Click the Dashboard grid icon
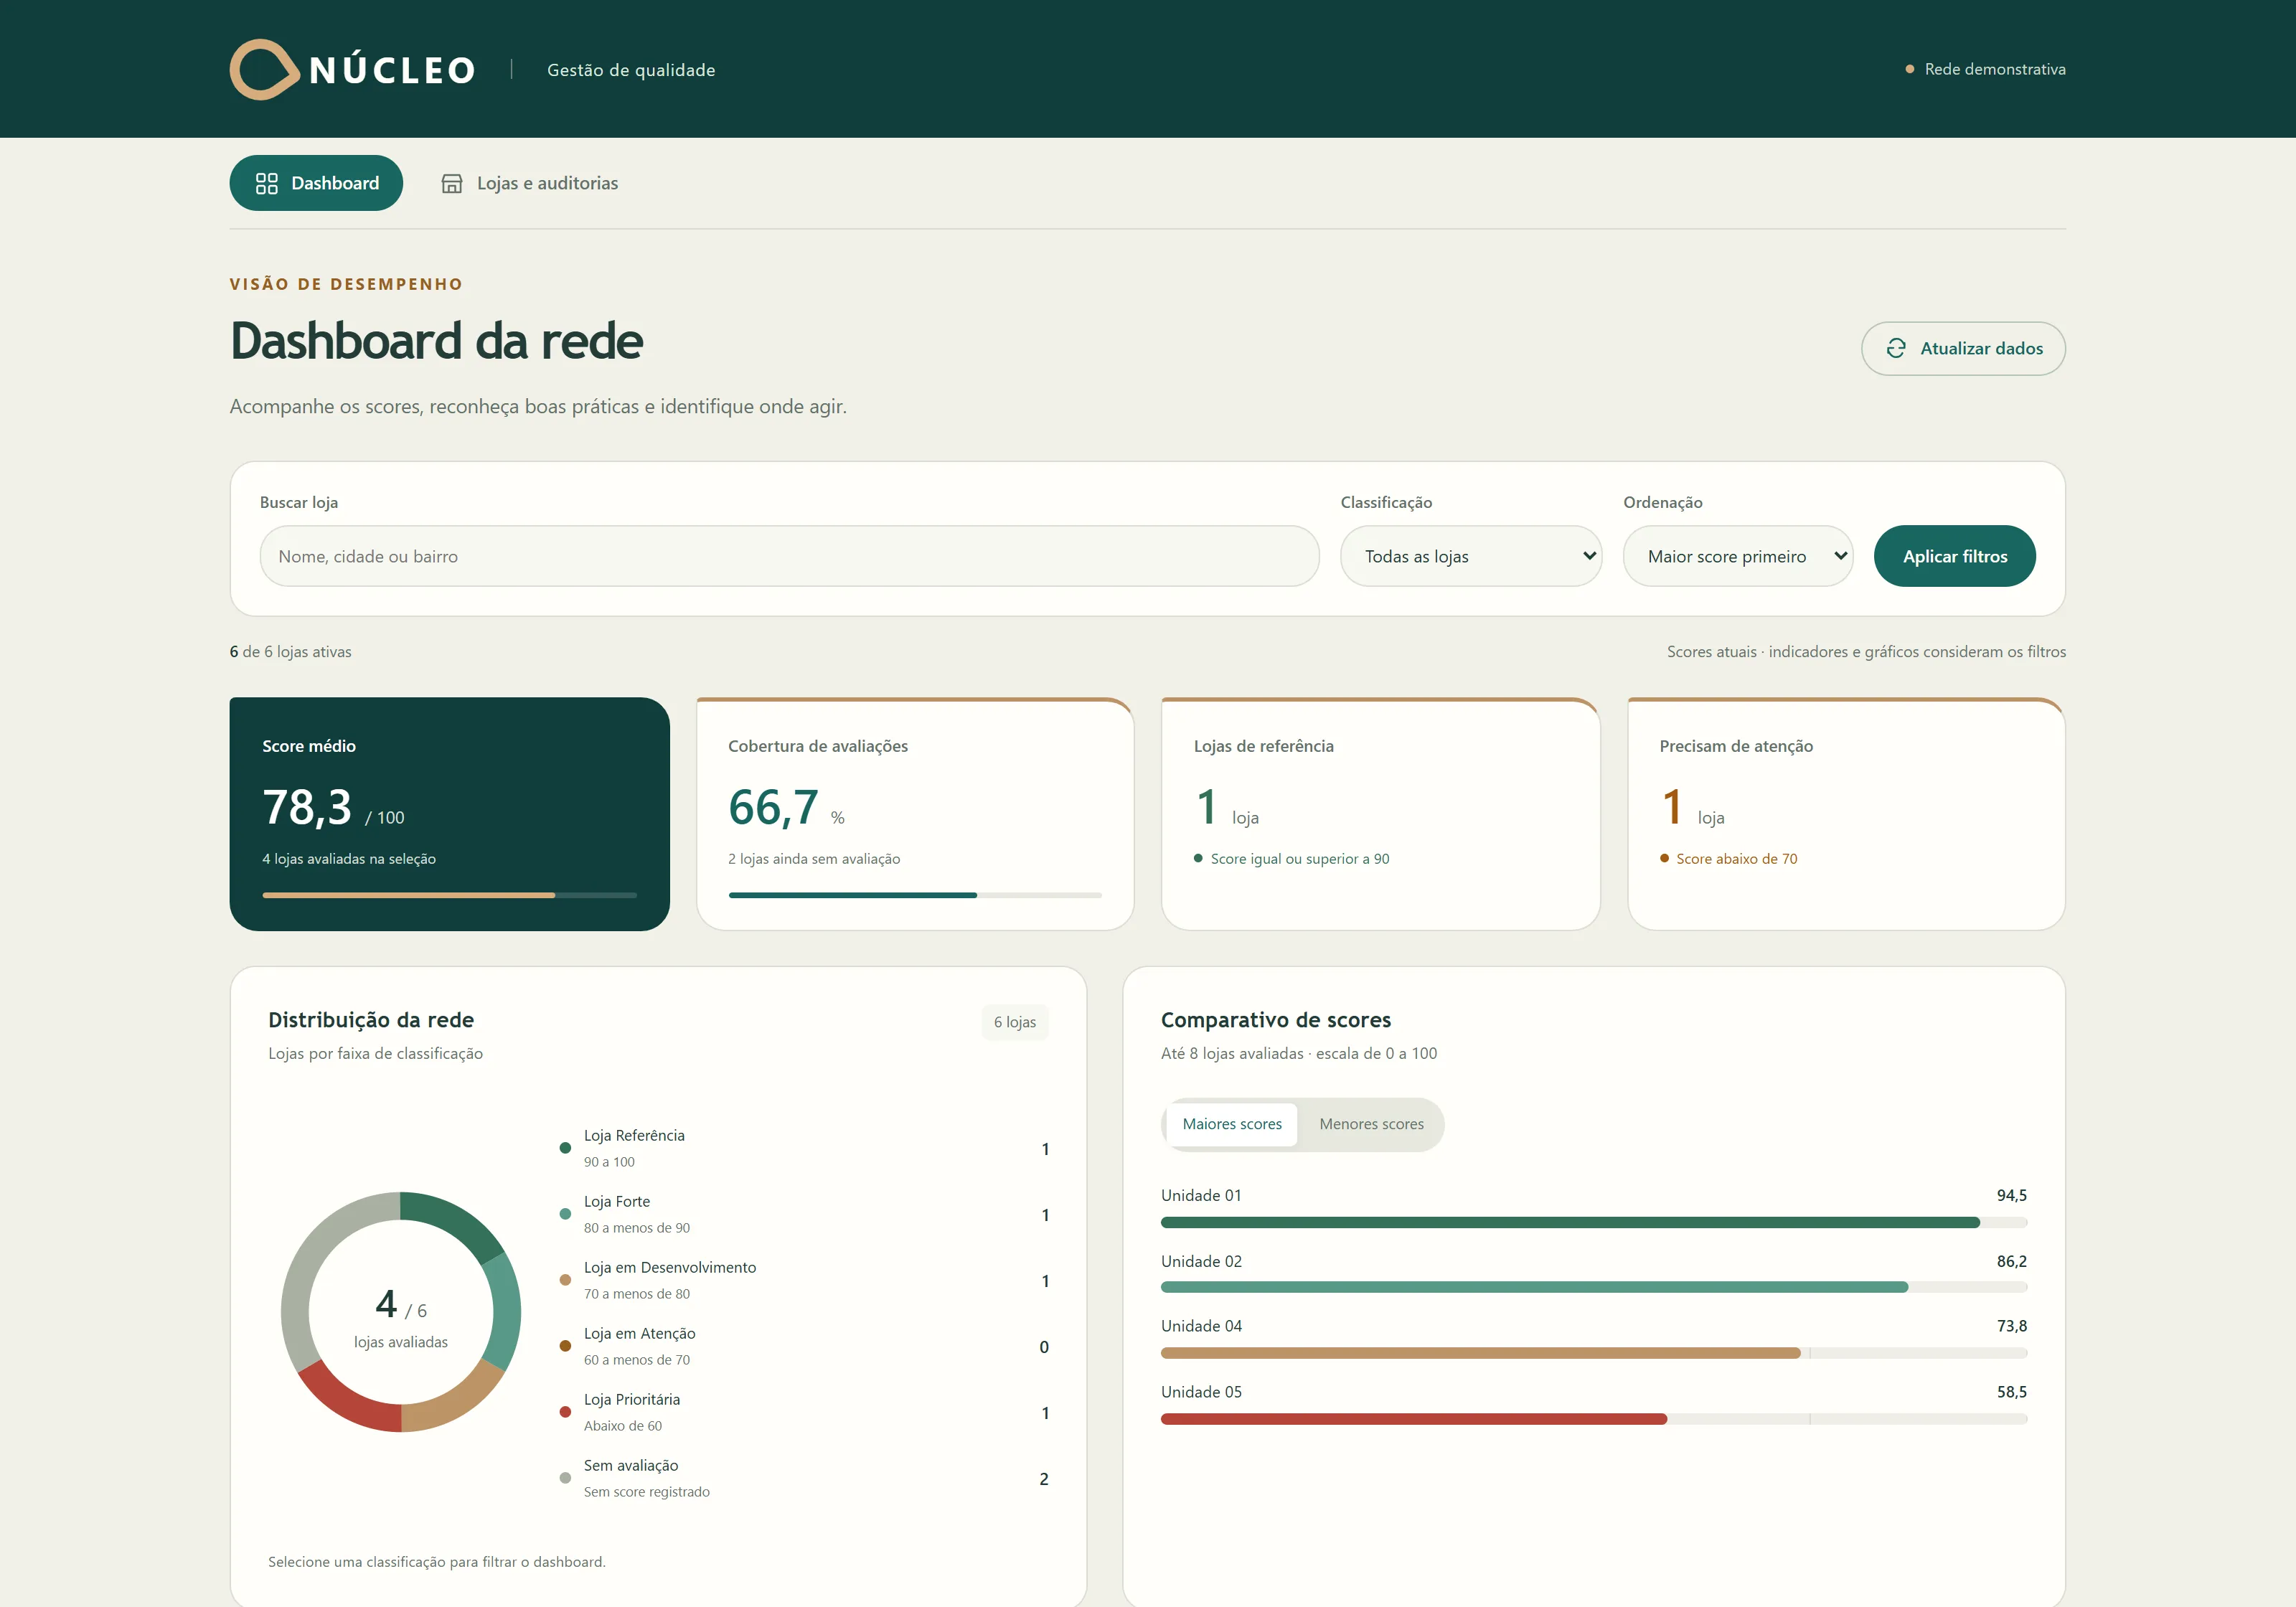This screenshot has height=1607, width=2296. coord(267,183)
